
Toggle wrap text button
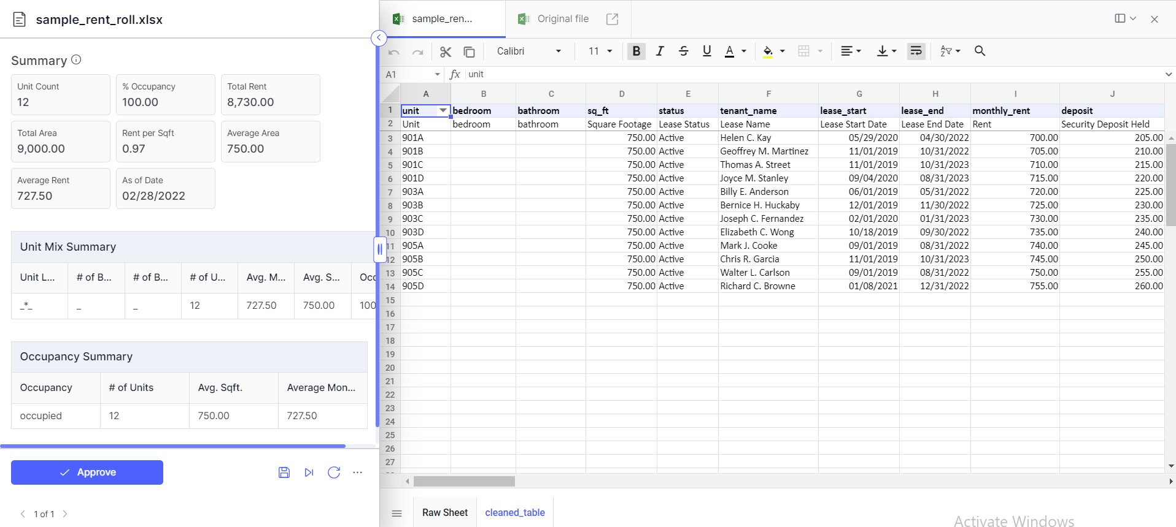point(916,51)
